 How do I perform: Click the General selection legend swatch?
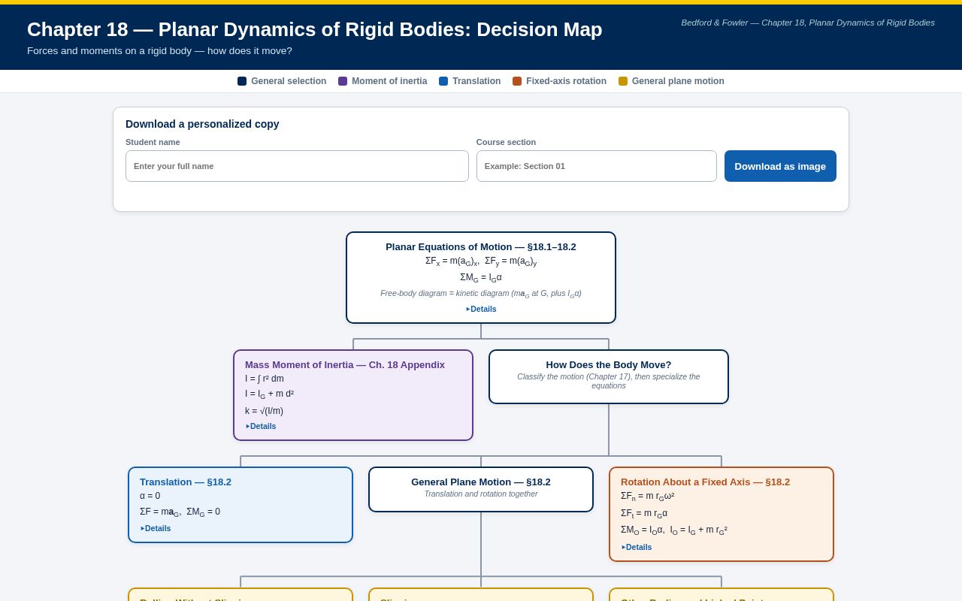(242, 81)
